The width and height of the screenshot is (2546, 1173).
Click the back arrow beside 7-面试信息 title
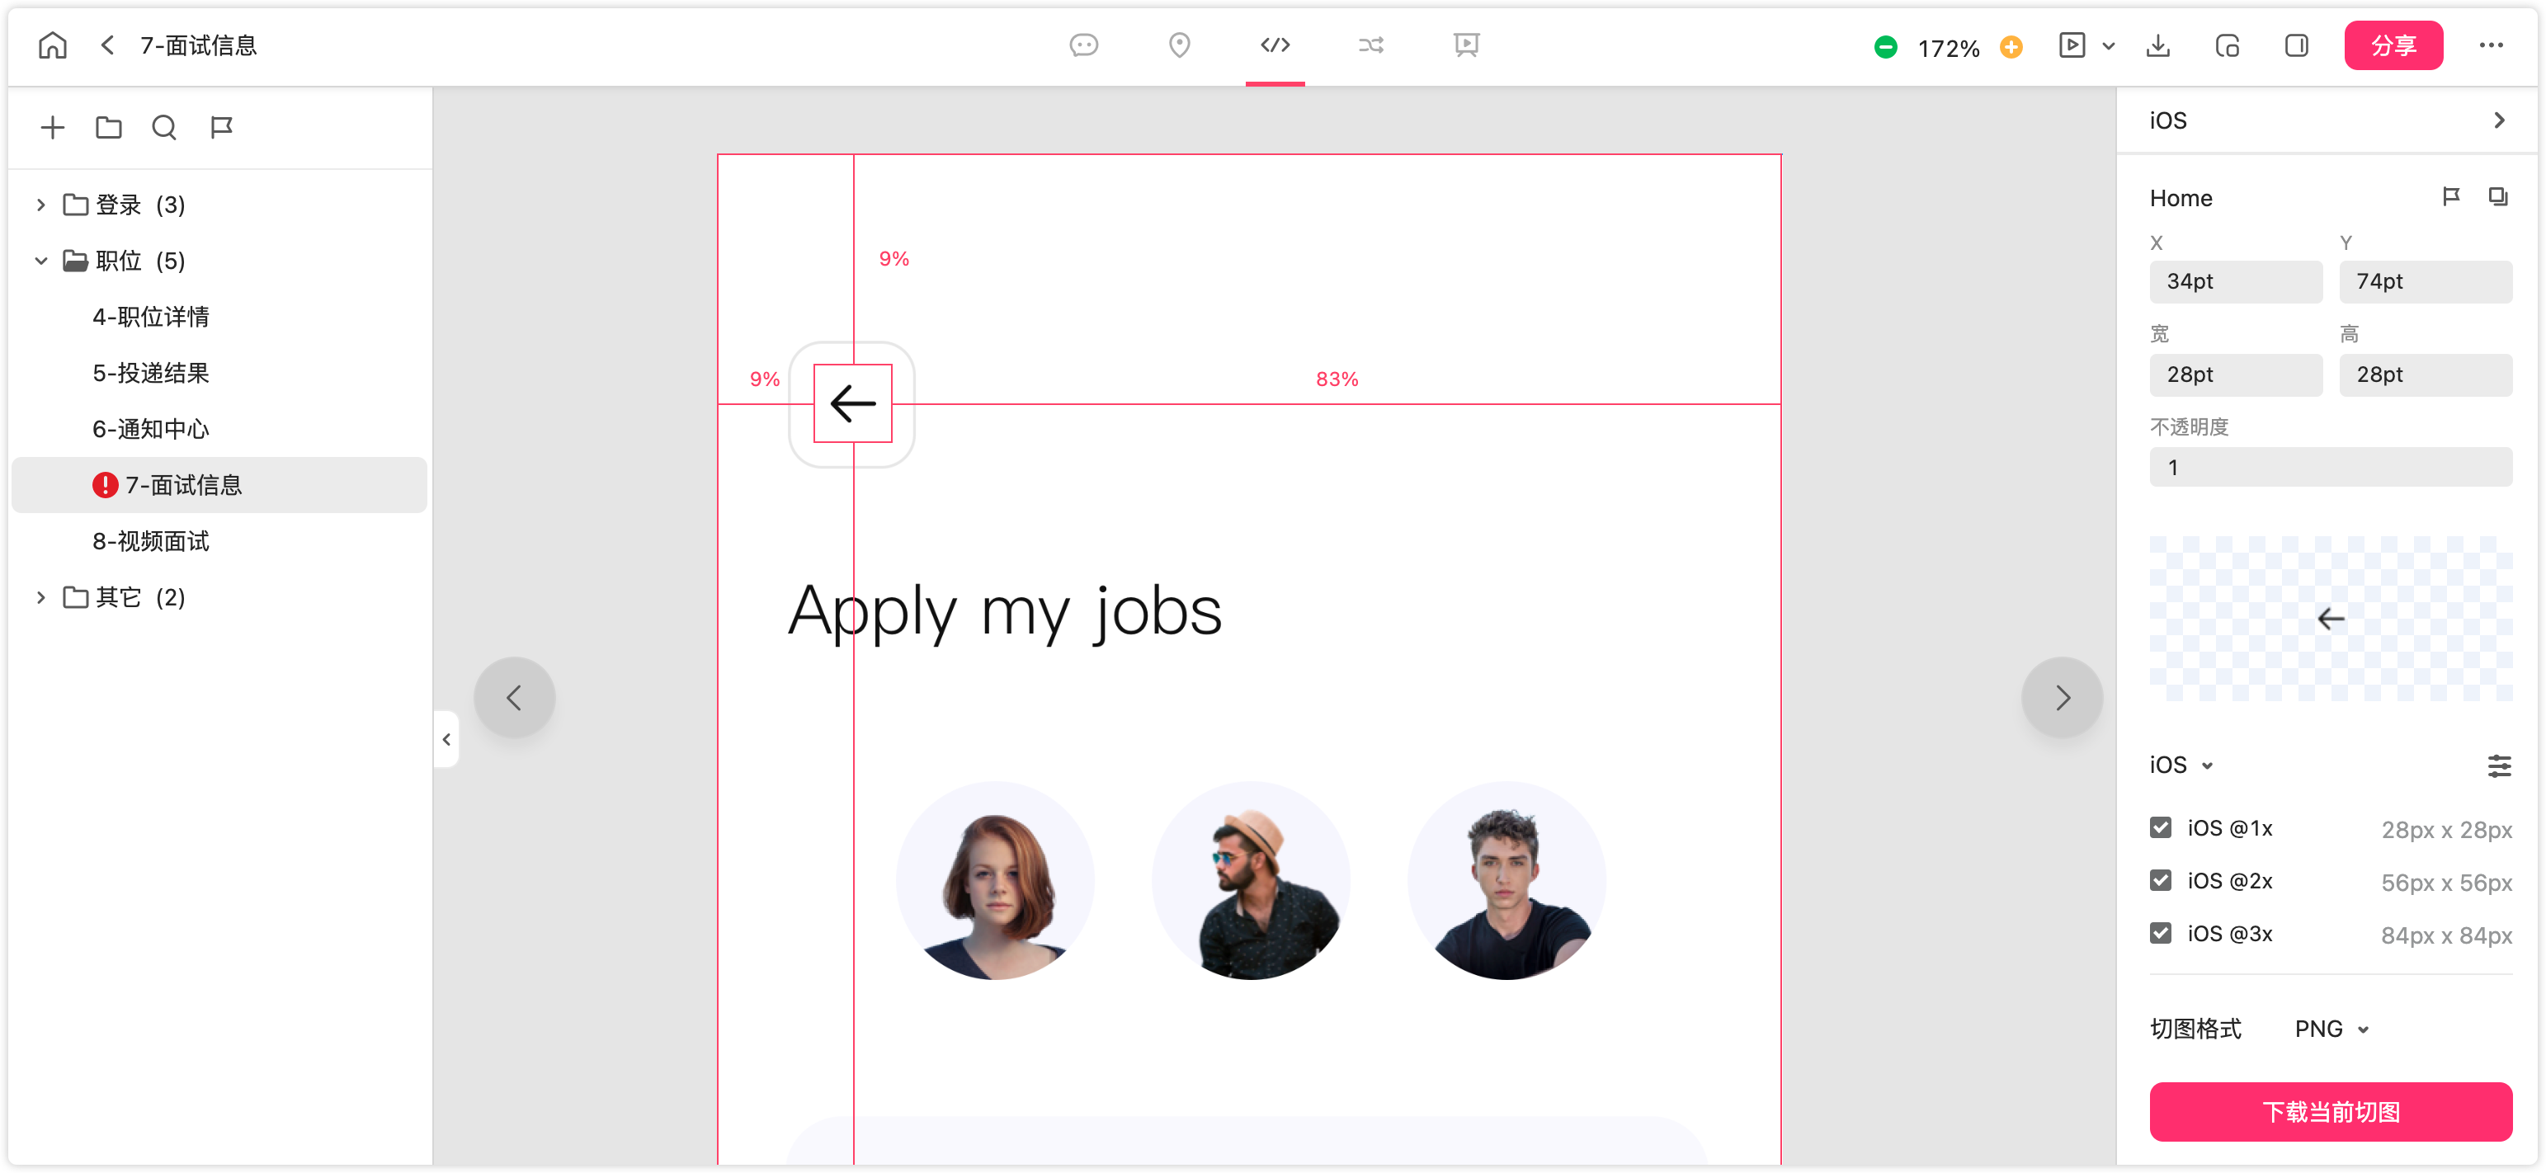108,45
